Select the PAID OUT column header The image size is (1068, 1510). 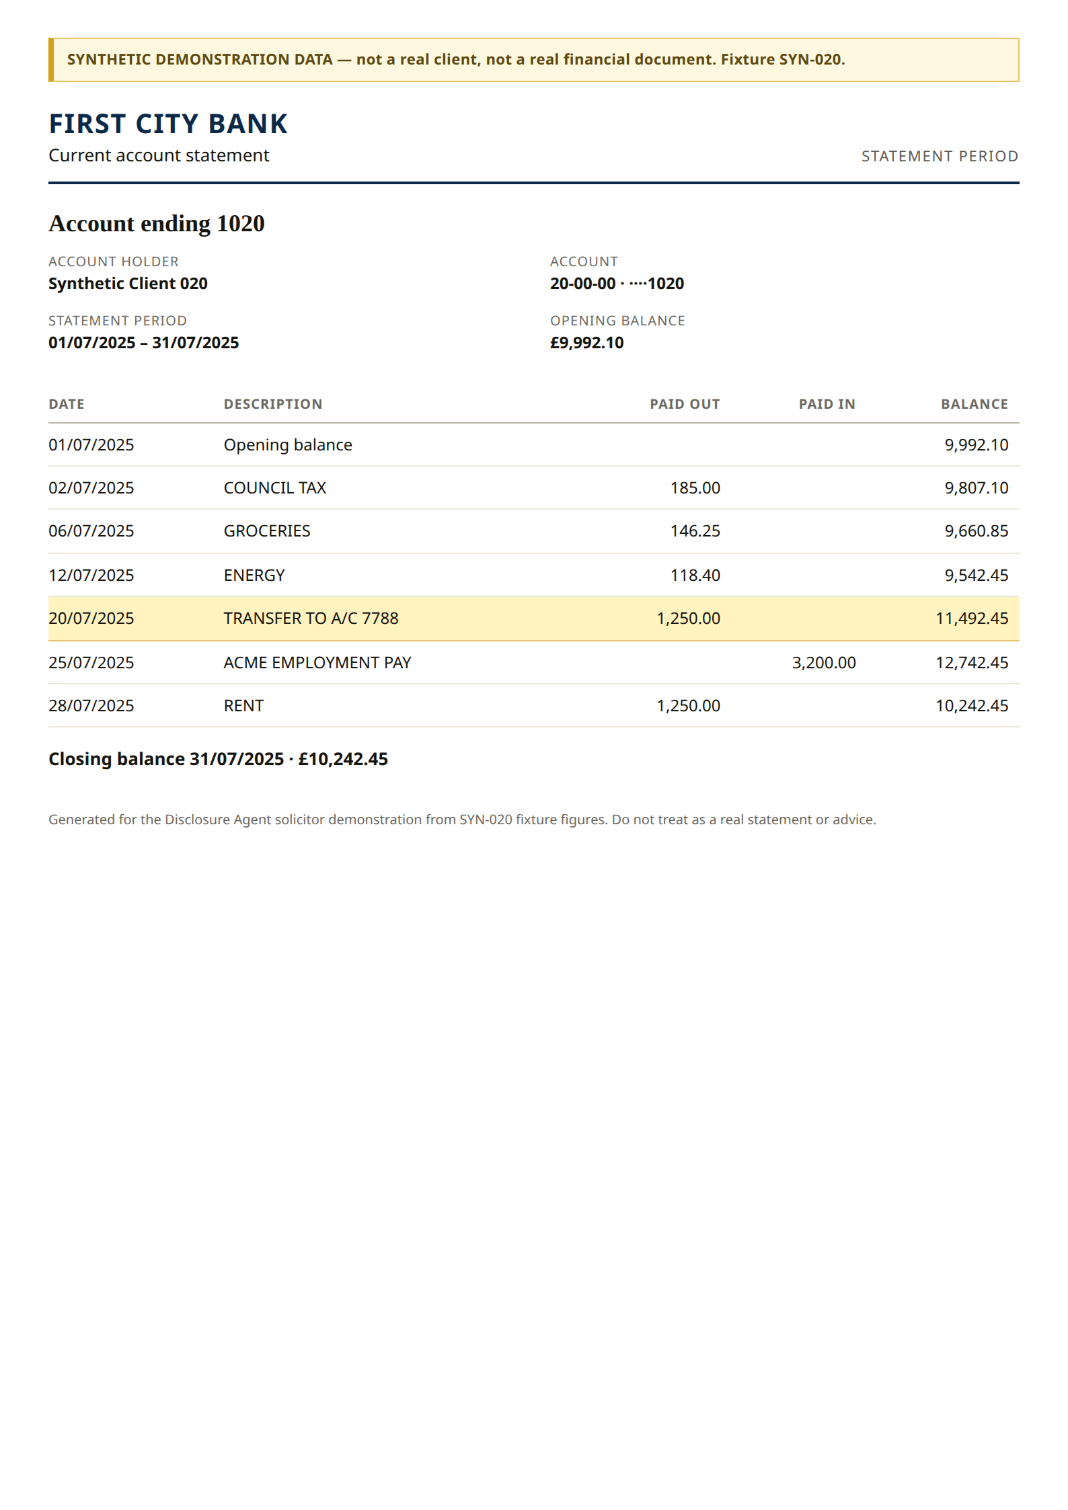(685, 404)
